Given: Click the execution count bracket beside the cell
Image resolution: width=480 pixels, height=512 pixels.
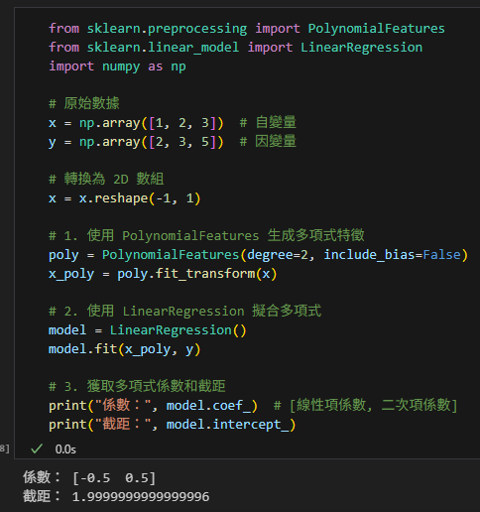Looking at the screenshot, I should point(5,448).
